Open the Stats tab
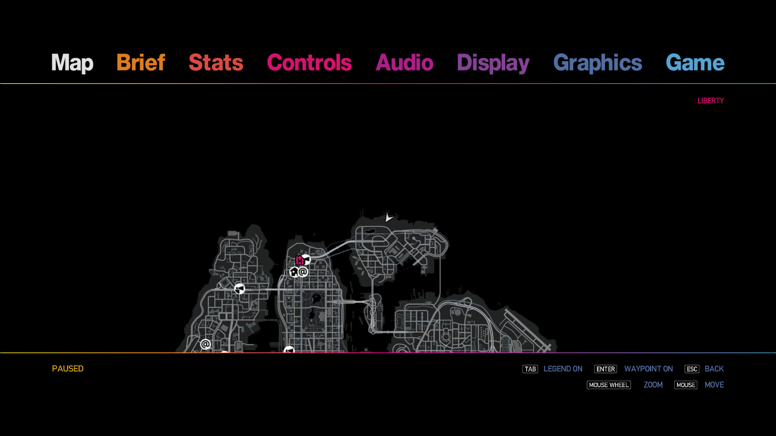Image resolution: width=776 pixels, height=436 pixels. click(216, 63)
